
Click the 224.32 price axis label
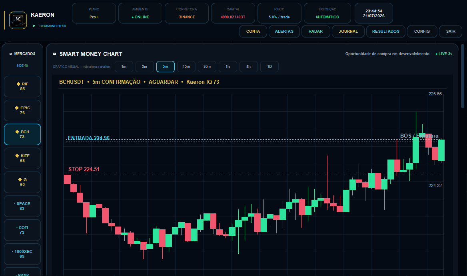435,185
